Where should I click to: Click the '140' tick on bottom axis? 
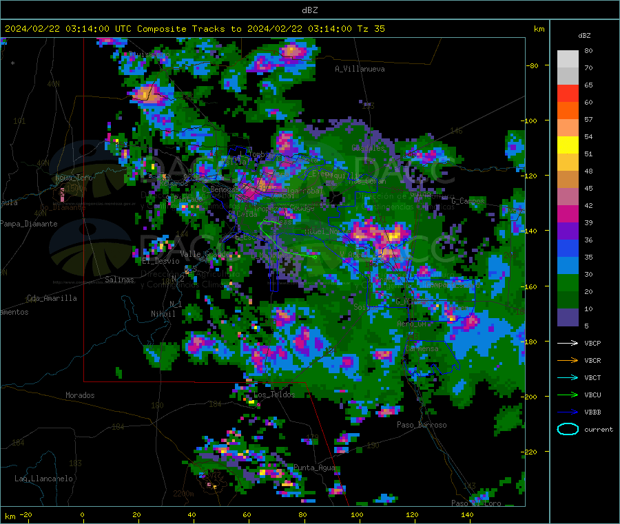tap(467, 514)
